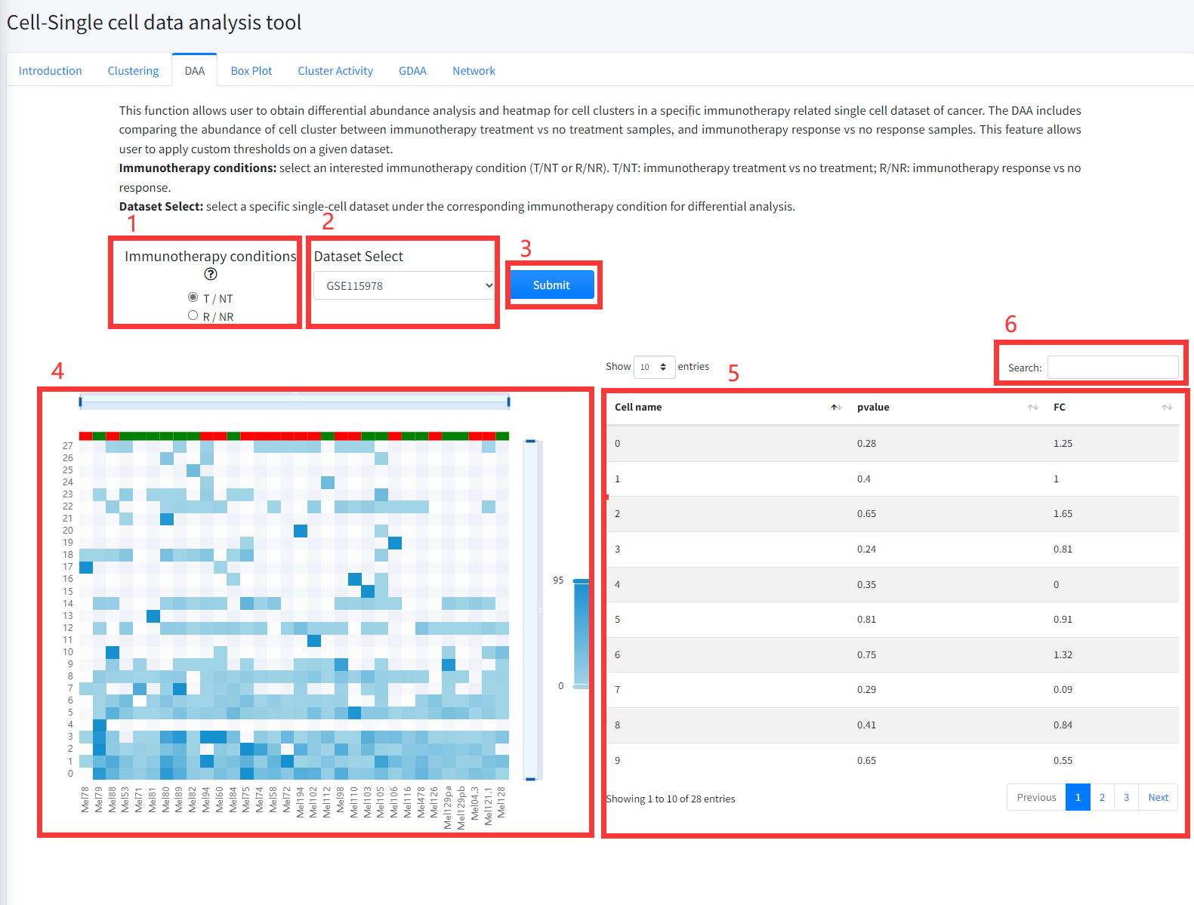Click the heatmap horizontal range slider bar
Image resolution: width=1194 pixels, height=905 pixels.
tap(294, 402)
